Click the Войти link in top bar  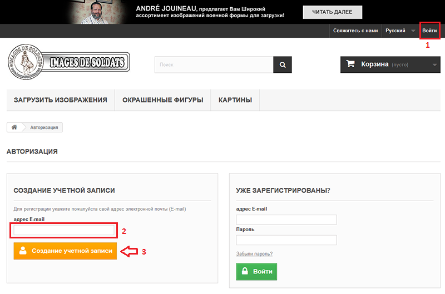(x=429, y=31)
